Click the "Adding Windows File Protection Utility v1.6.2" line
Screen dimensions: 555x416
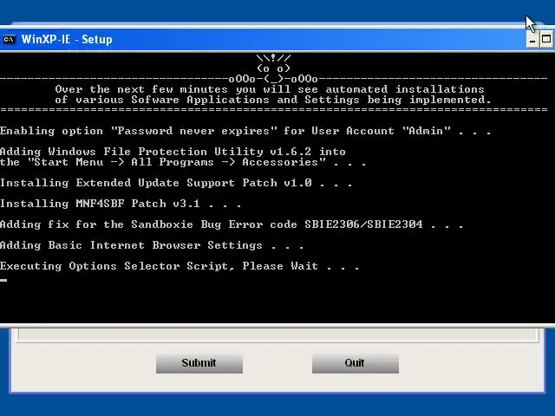173,152
